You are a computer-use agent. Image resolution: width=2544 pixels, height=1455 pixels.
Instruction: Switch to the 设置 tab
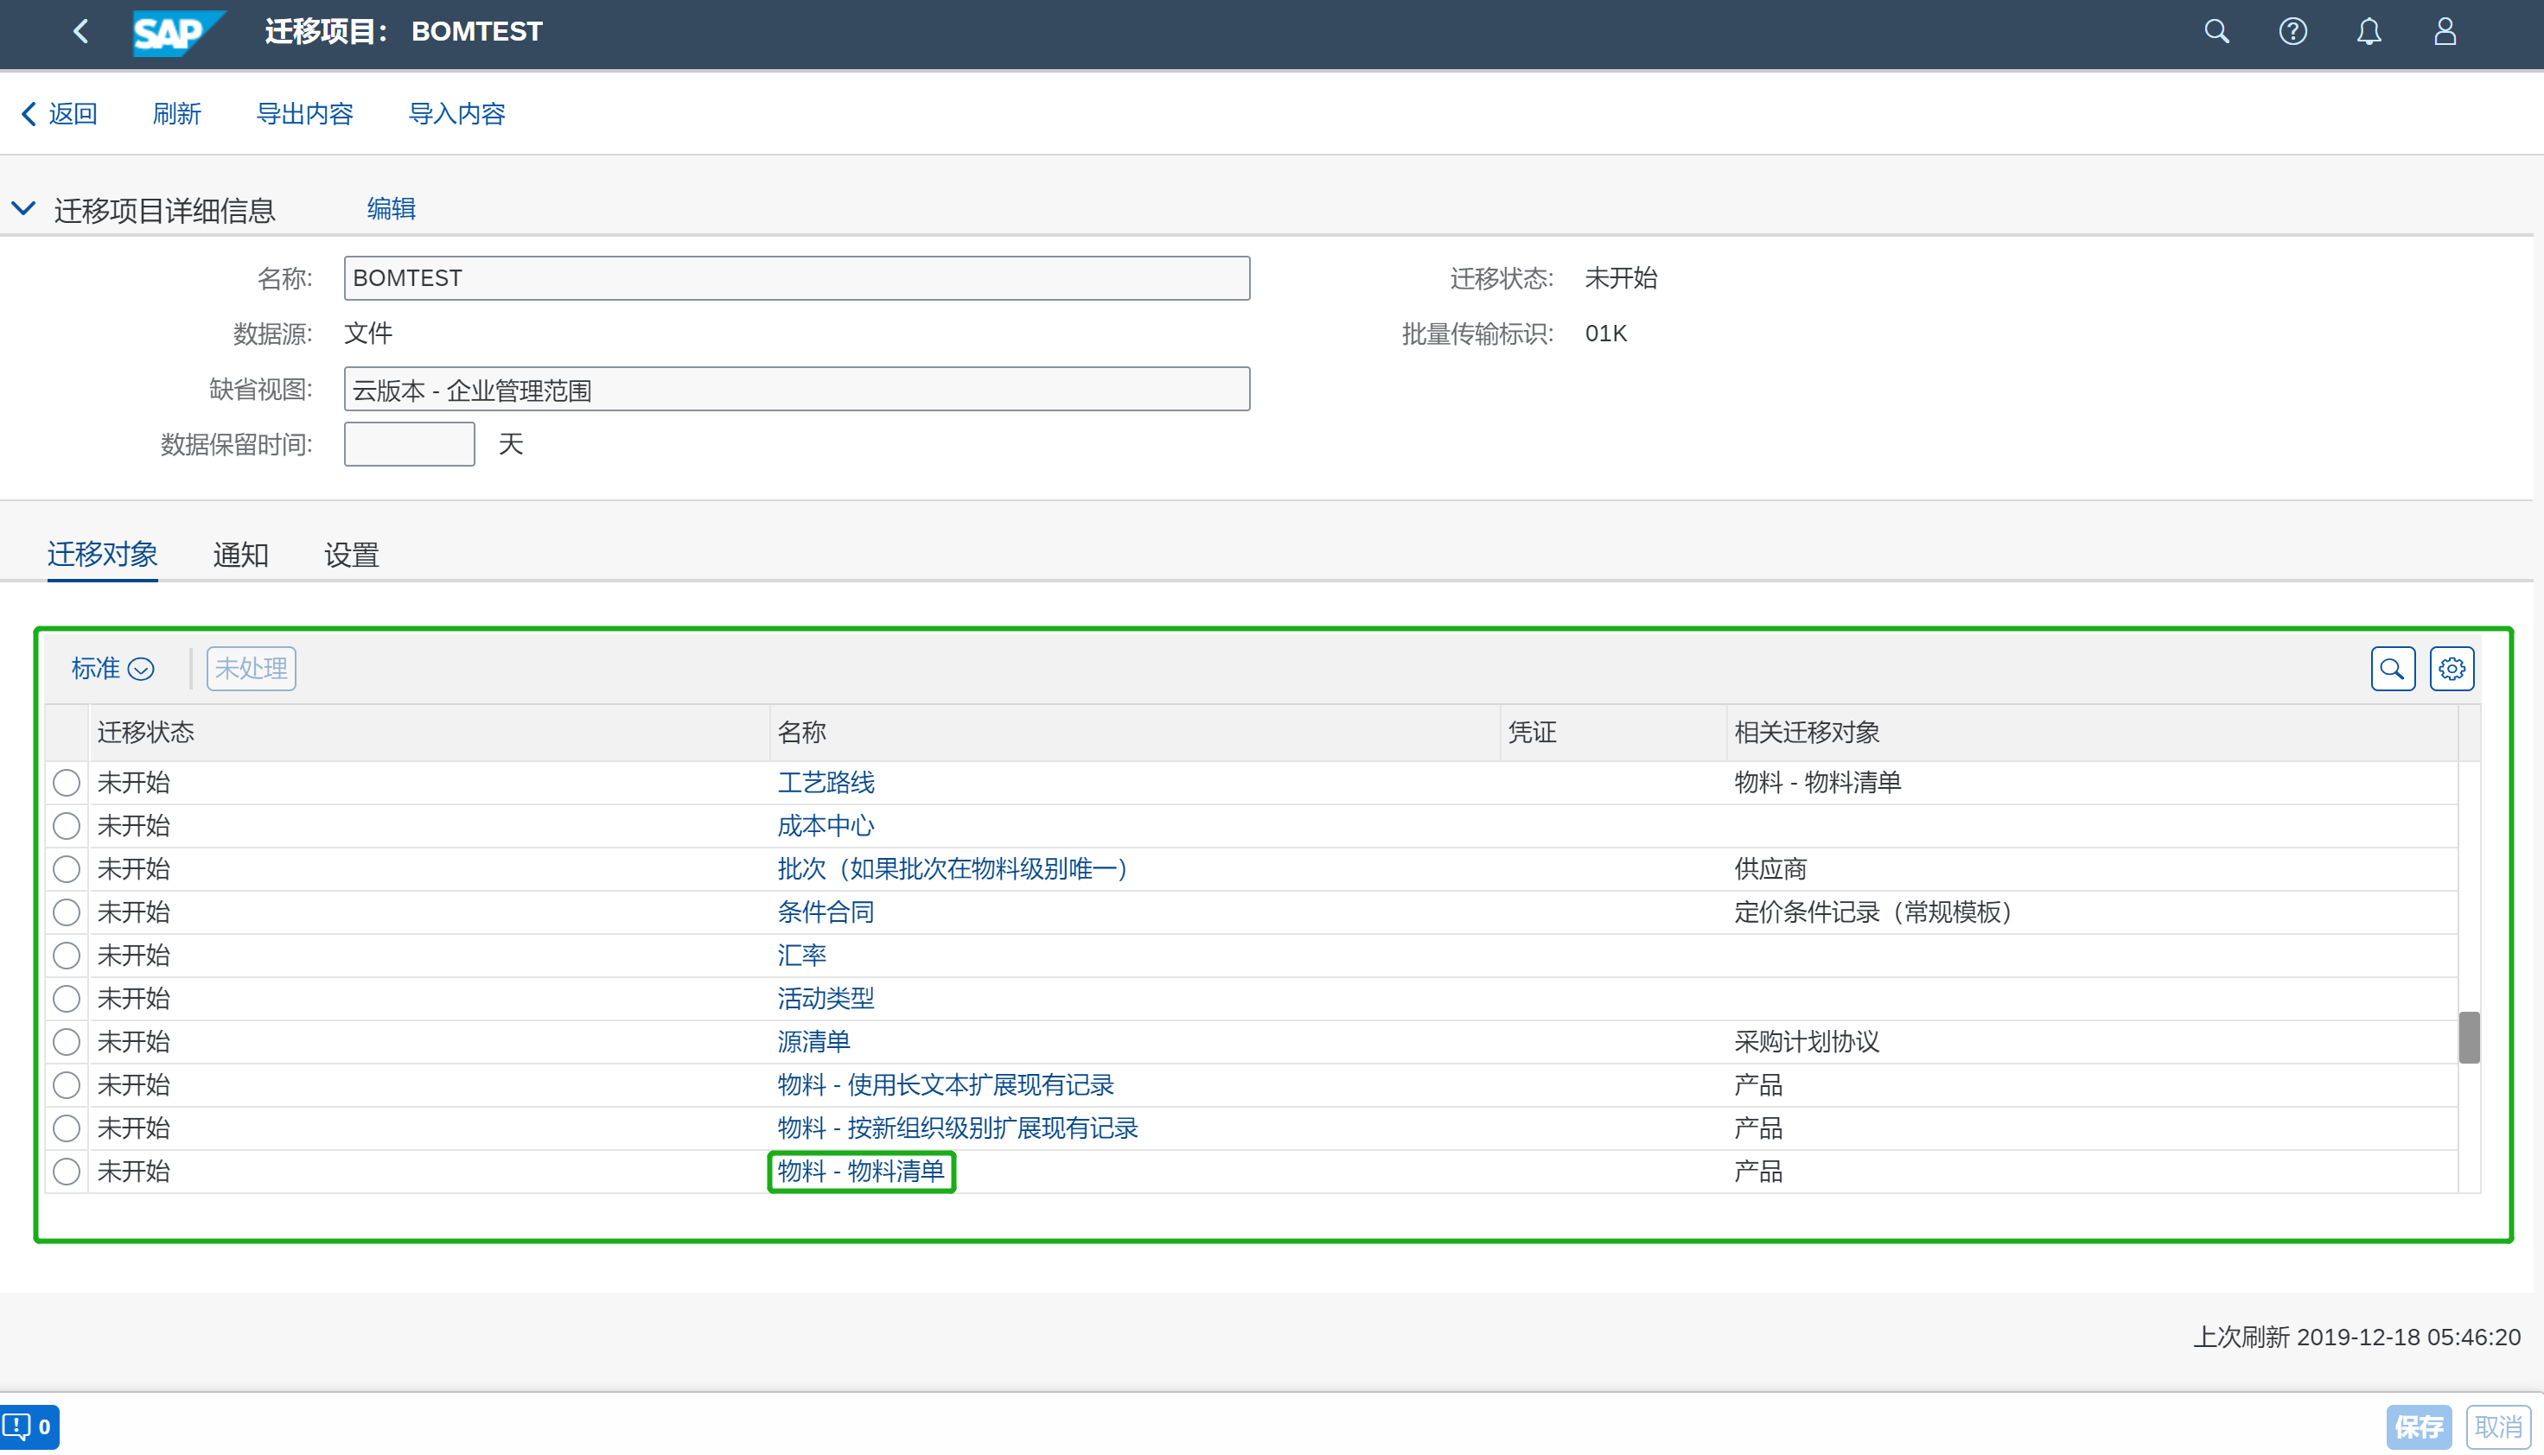pyautogui.click(x=352, y=555)
